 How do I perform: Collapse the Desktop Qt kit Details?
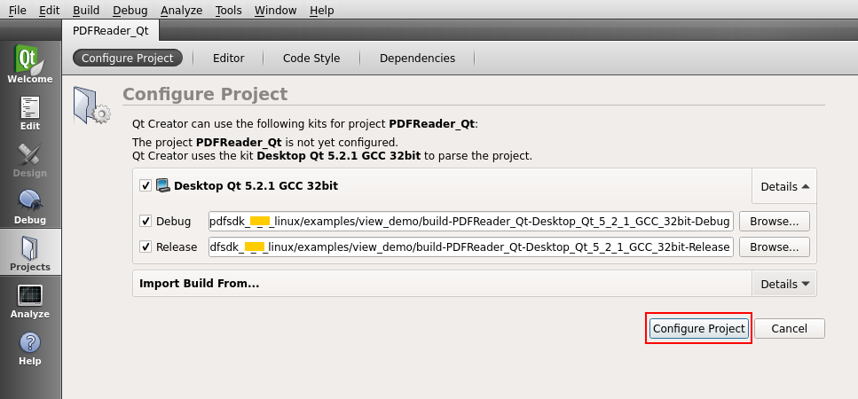point(784,187)
